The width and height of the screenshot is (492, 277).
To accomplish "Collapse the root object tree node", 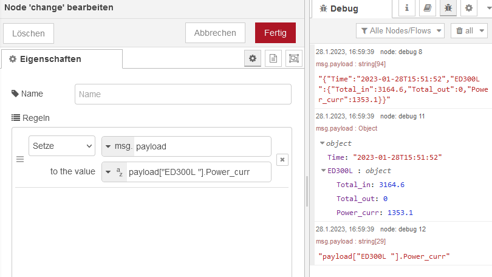I will tap(322, 143).
